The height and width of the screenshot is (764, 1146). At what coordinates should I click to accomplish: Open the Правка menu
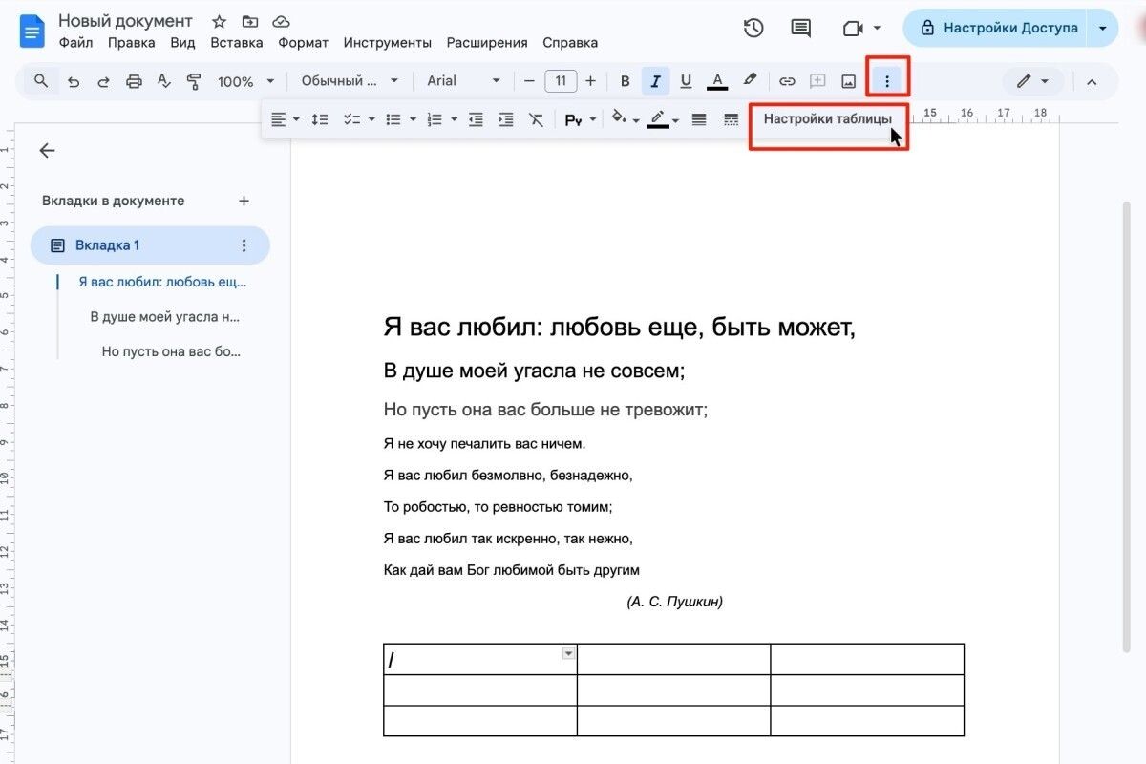[x=132, y=43]
